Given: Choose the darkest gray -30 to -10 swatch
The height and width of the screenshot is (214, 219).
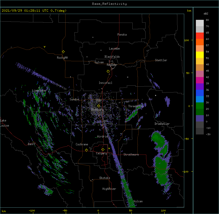Looking at the screenshot, I should (x=200, y=131).
